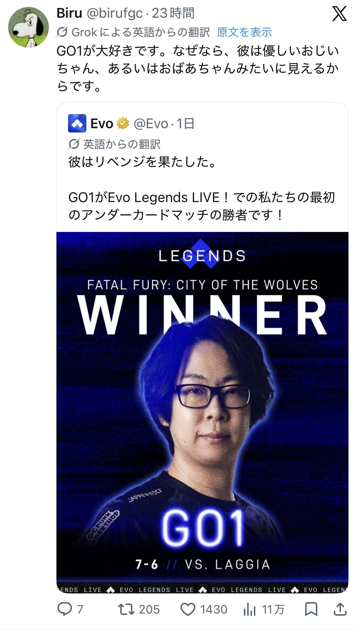The width and height of the screenshot is (357, 630).
Task: Open the @birufgc handle
Action: point(115,13)
